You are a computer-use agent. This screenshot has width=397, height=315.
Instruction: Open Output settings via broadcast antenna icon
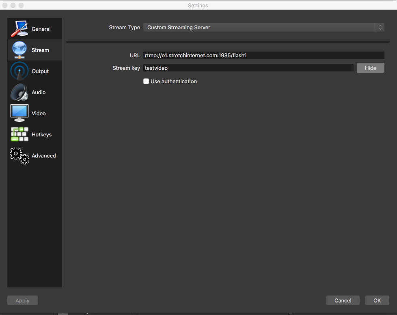click(19, 71)
